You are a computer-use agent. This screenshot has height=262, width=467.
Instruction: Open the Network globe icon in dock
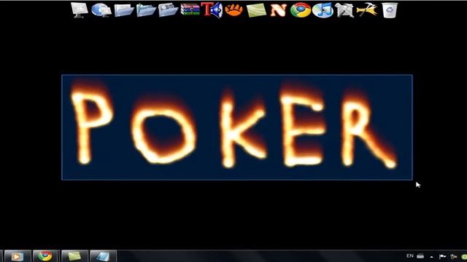101,10
